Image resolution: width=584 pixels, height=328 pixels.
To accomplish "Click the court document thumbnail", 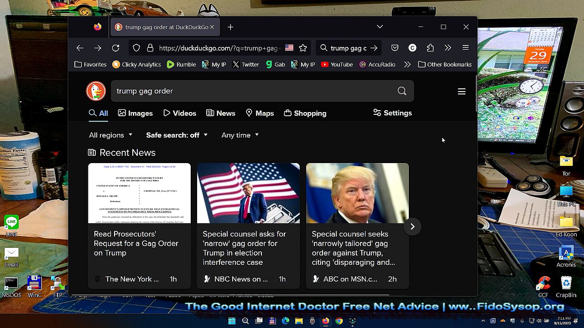I will tap(139, 193).
